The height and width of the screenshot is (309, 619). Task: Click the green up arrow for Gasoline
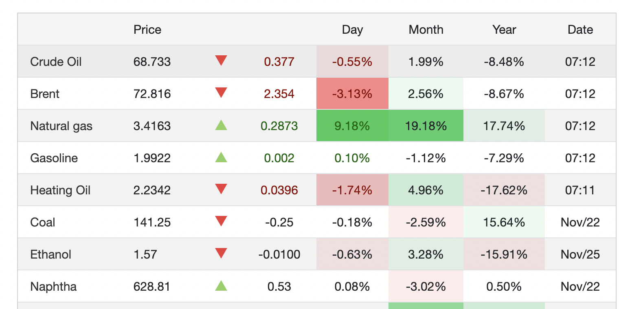pos(221,157)
